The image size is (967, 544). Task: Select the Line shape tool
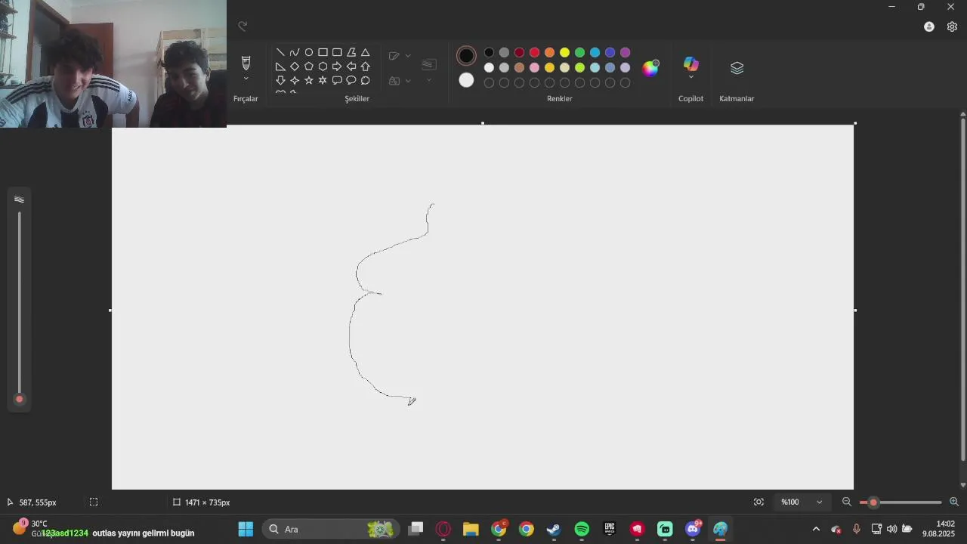(280, 53)
